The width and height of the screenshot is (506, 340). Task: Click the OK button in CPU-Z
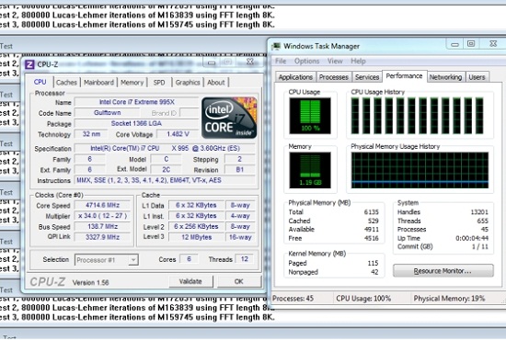239,281
